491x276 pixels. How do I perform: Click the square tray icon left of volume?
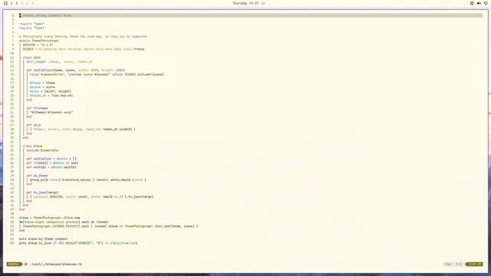click(472, 3)
